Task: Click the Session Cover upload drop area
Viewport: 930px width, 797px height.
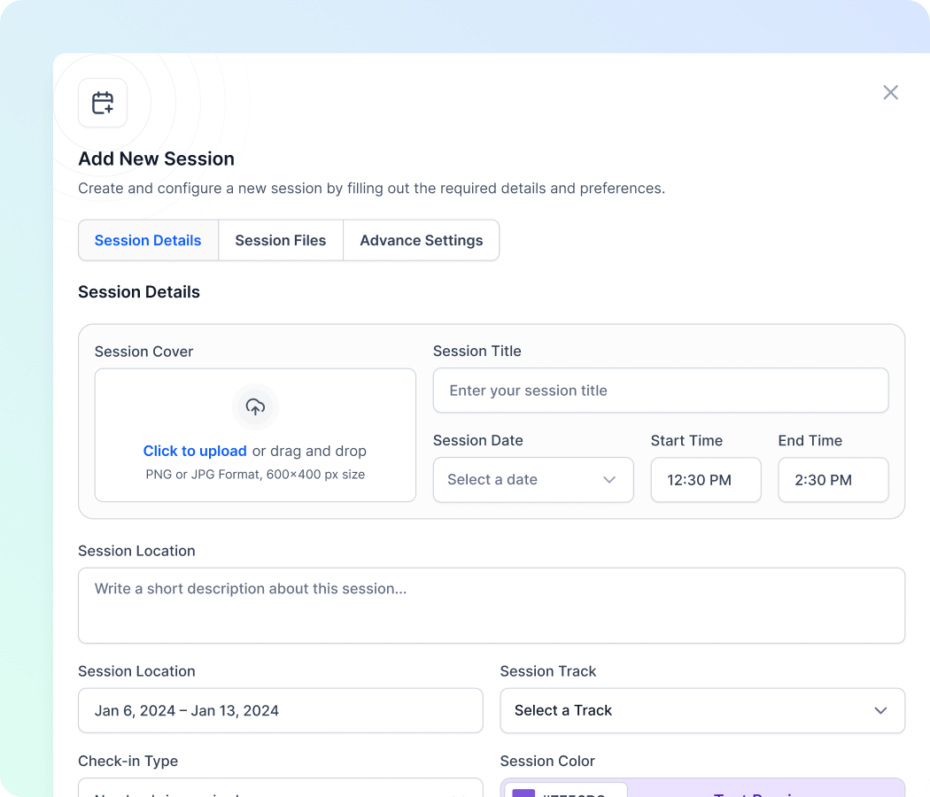Action: tap(255, 436)
